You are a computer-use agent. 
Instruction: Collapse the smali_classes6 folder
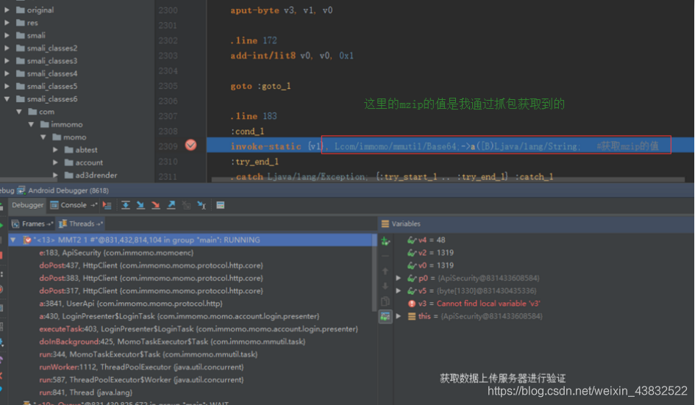point(7,98)
